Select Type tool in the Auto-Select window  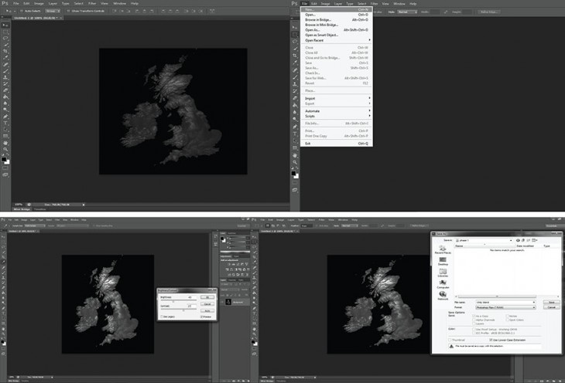coord(5,123)
